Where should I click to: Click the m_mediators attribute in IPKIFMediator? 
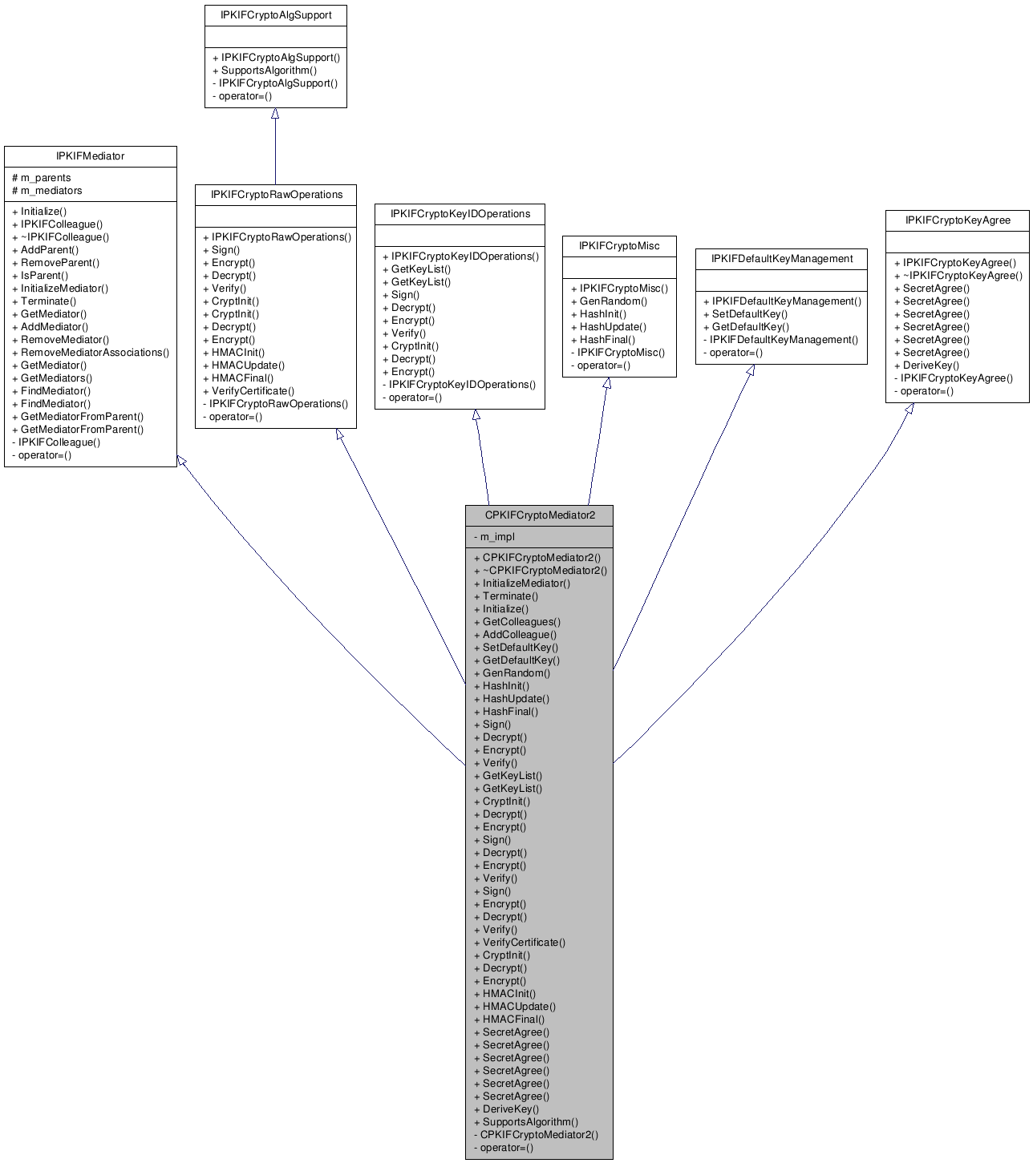[x=47, y=191]
